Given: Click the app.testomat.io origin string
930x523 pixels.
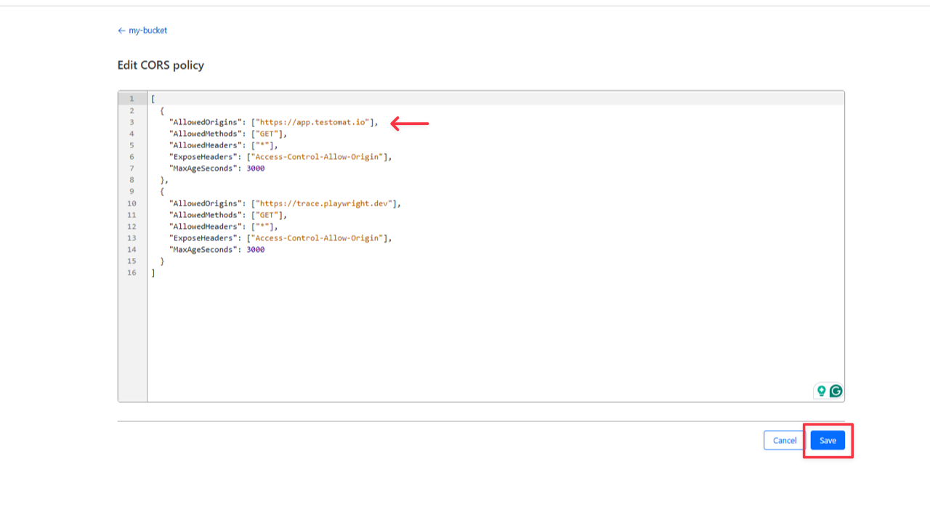Looking at the screenshot, I should (x=313, y=122).
